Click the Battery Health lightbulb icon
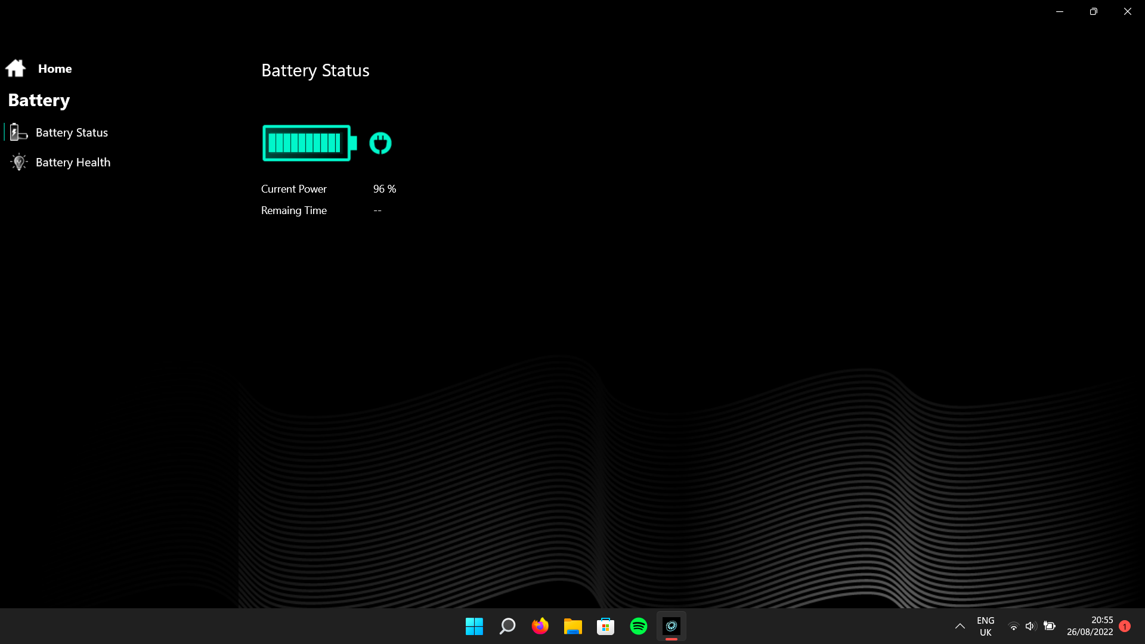 click(18, 162)
